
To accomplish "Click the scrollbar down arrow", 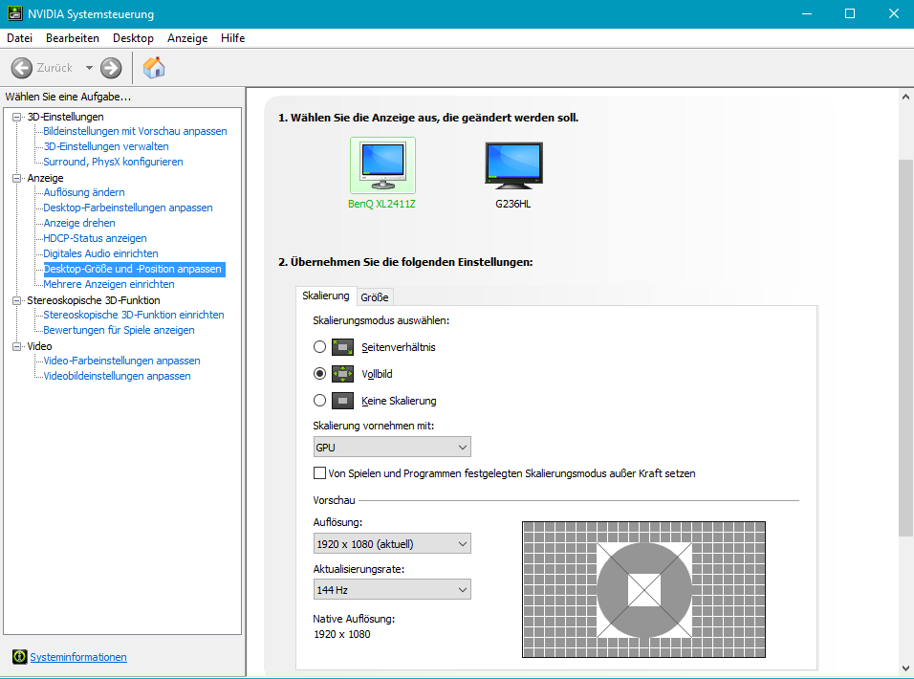I will click(x=905, y=668).
